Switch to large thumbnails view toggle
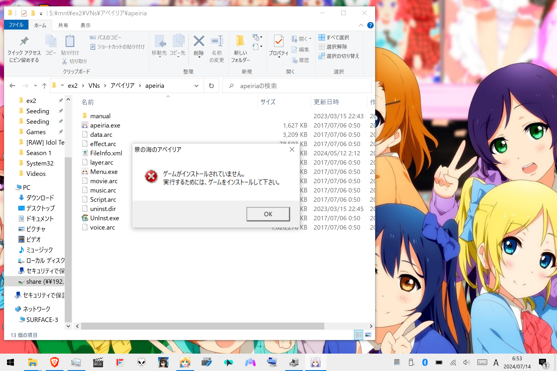The height and width of the screenshot is (371, 557). 368,335
